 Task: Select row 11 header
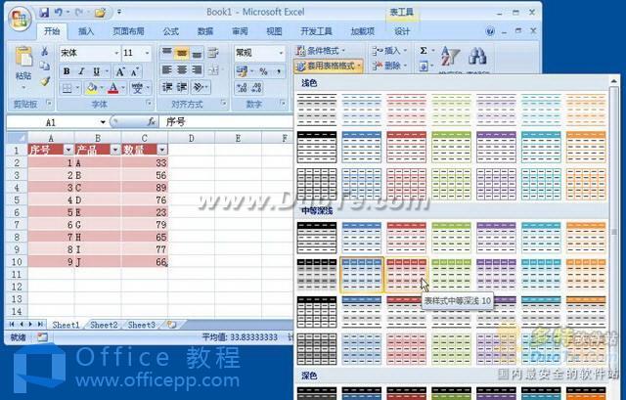(17, 274)
